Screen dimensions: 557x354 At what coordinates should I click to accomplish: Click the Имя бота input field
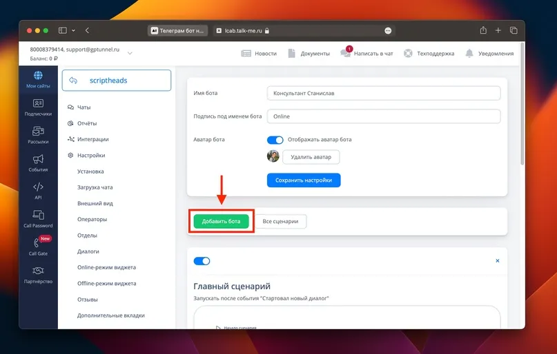tap(384, 93)
